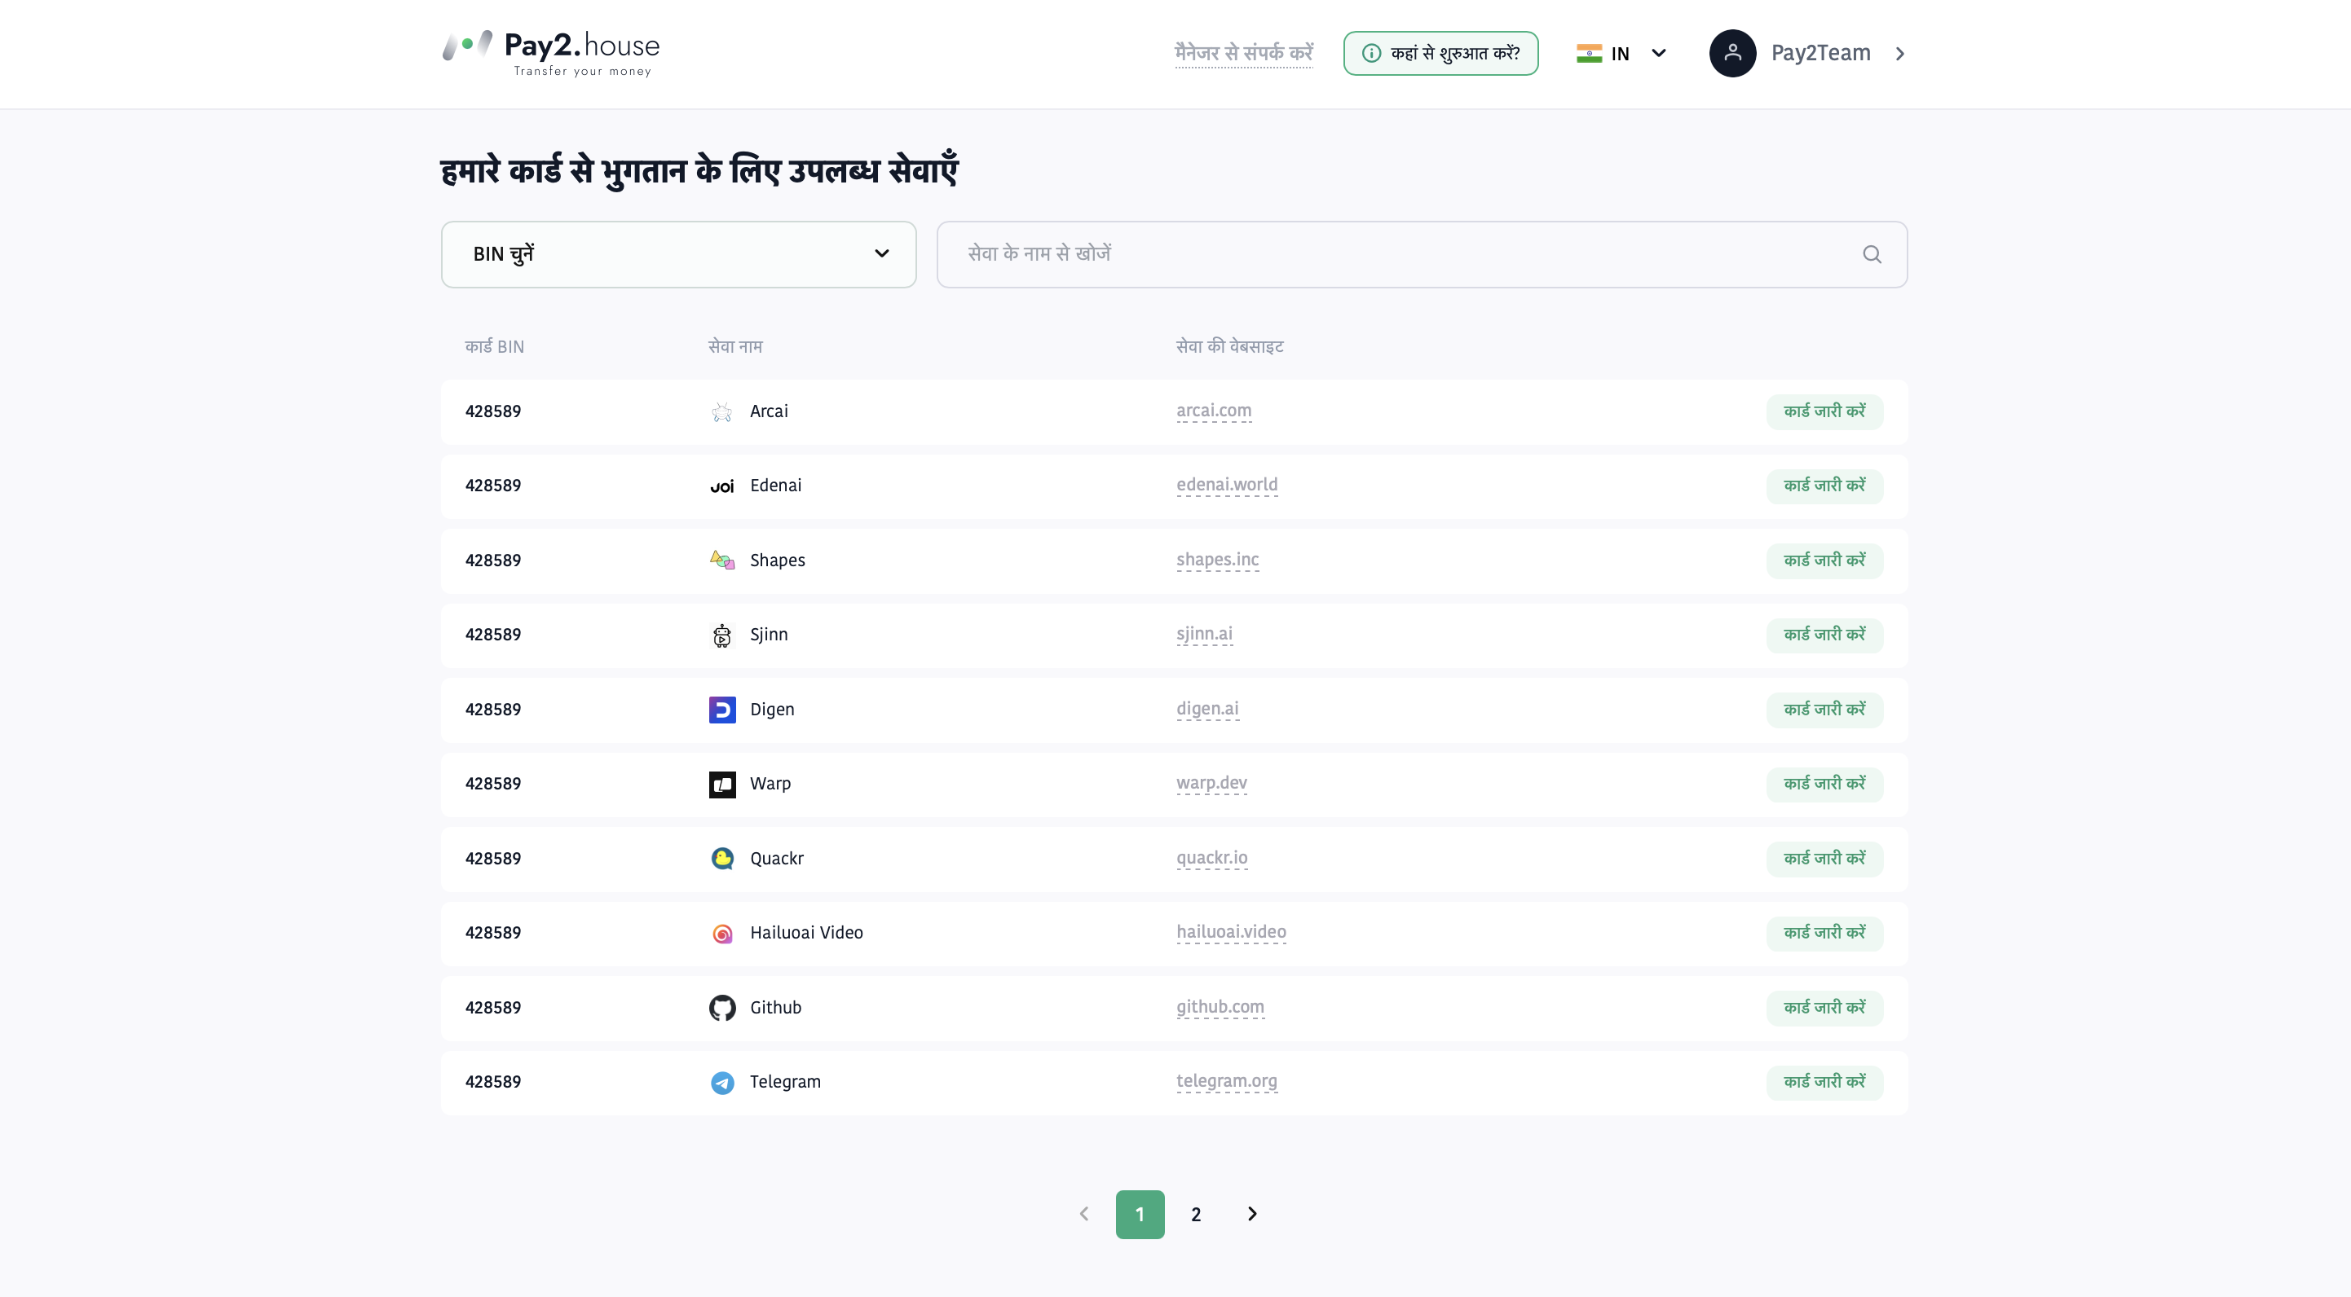Click the Sjinn robot icon
2351x1297 pixels.
tap(722, 635)
